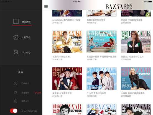This screenshot has width=153, height=115.
Task: Open bottom-row cover with blue BAZAAR logo
Action: click(101, 109)
